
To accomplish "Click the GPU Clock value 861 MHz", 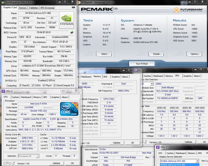I will pyautogui.click(x=24, y=71).
